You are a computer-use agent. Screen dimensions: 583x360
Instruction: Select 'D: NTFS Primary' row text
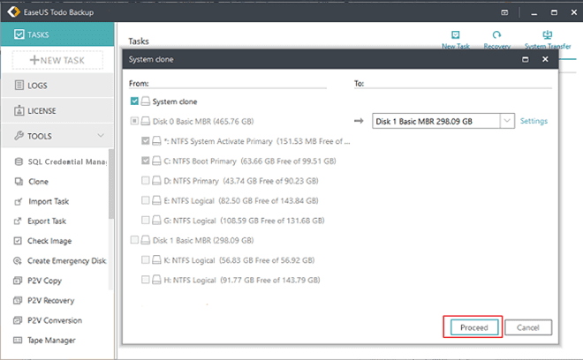[x=241, y=181]
